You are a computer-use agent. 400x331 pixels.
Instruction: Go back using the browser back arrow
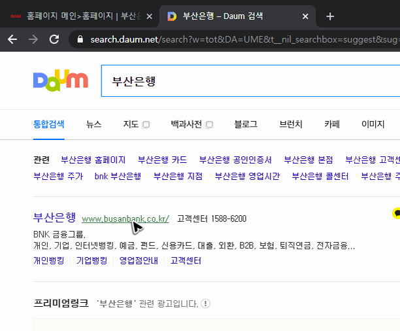coord(12,39)
